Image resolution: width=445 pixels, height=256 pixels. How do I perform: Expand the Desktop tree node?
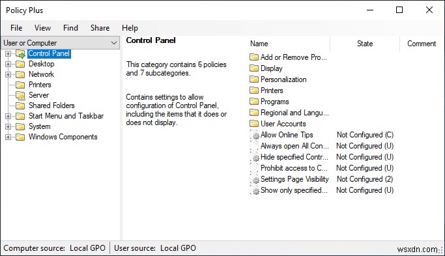(8, 64)
